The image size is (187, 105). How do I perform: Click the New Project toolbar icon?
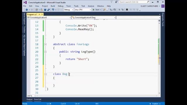point(37,10)
